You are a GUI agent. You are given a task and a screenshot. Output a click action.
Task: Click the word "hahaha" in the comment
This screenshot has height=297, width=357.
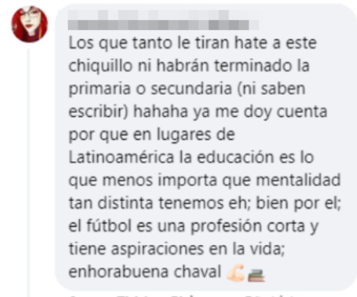161,112
